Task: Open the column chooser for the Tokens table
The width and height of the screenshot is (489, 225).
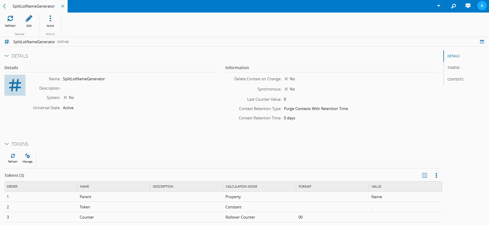Action: (x=425, y=175)
